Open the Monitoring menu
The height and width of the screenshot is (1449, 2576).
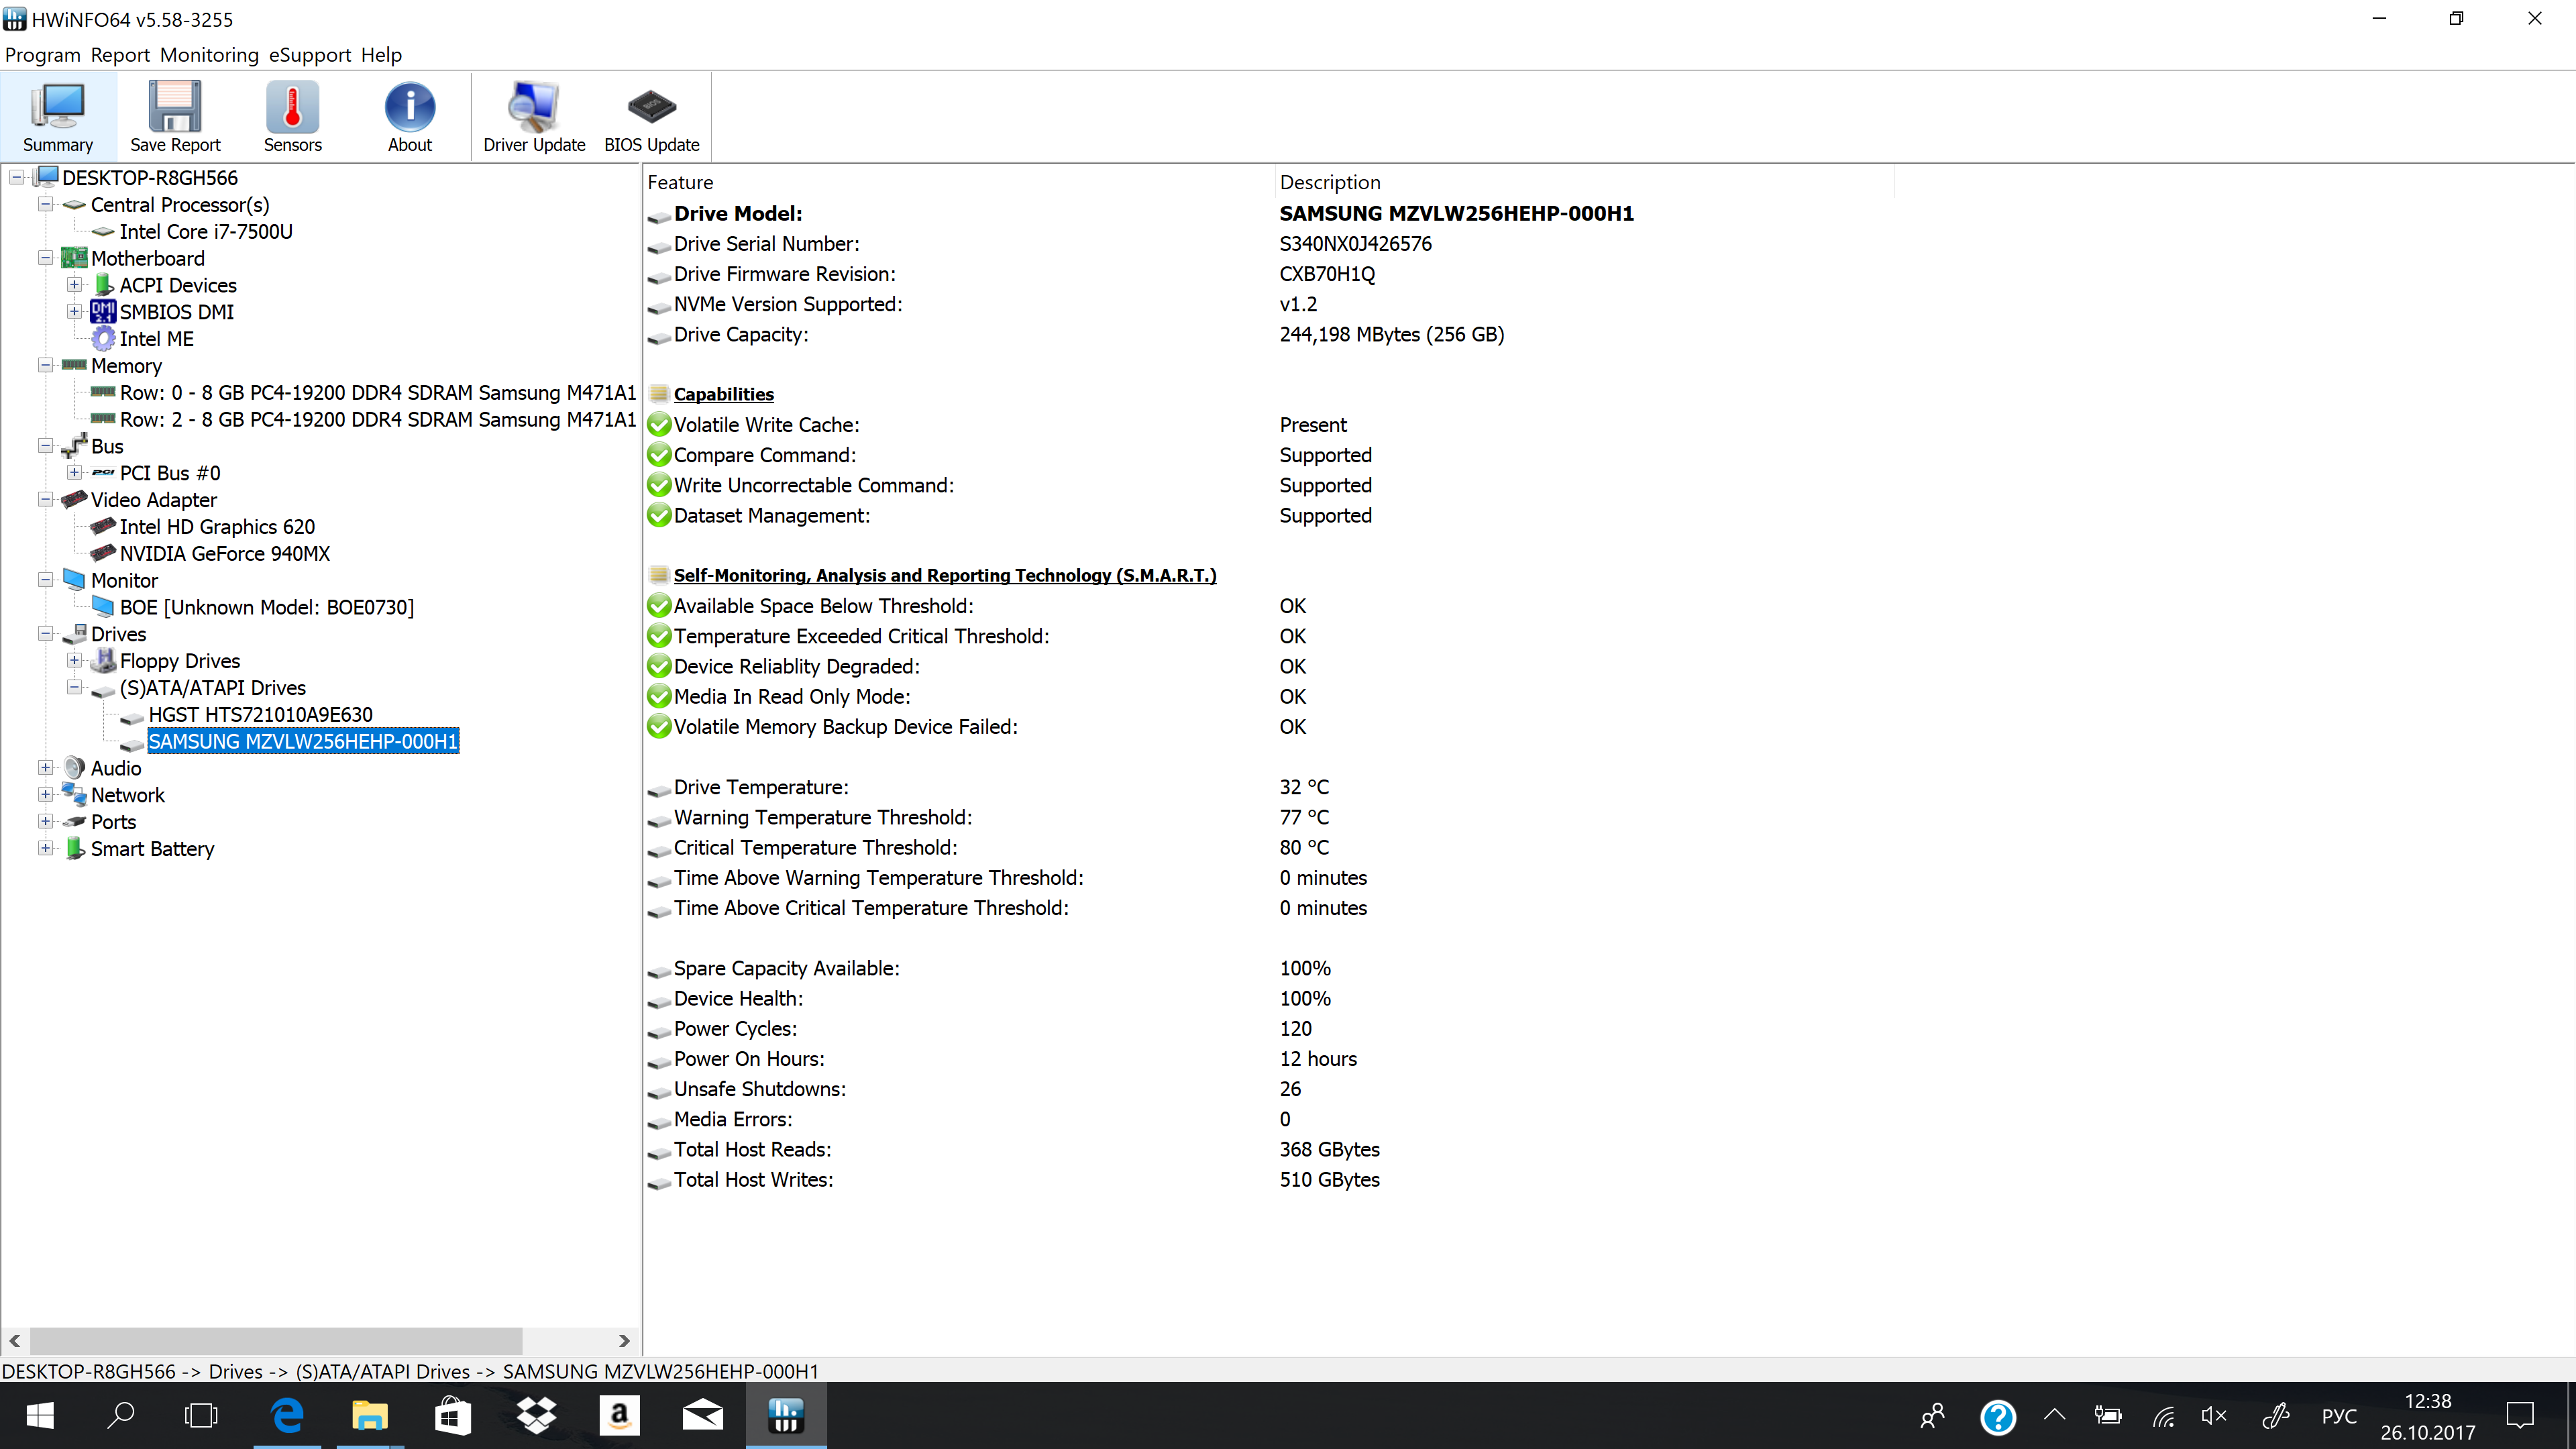(x=209, y=55)
